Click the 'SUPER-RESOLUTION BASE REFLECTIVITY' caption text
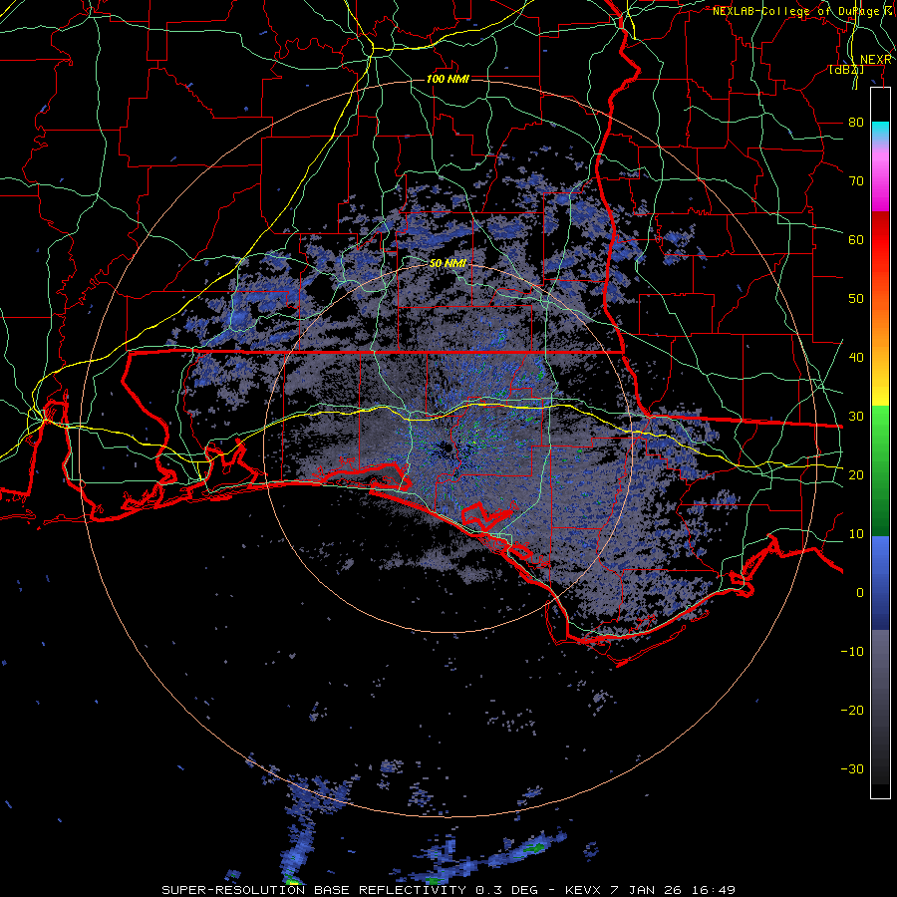The image size is (897, 897). (x=313, y=890)
